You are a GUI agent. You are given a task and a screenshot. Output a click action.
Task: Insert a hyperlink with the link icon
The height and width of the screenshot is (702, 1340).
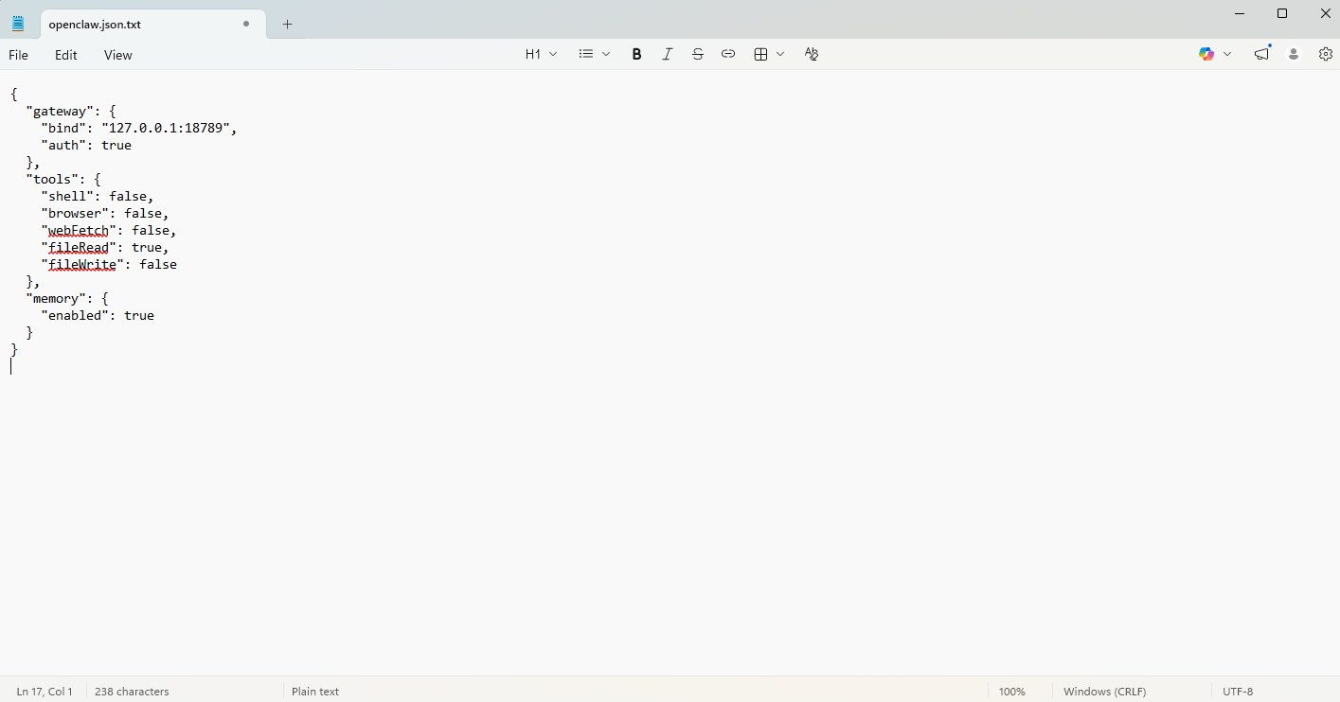728,55
